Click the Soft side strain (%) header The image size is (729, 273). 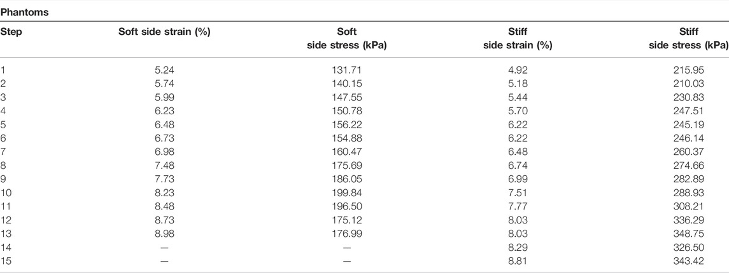point(164,32)
